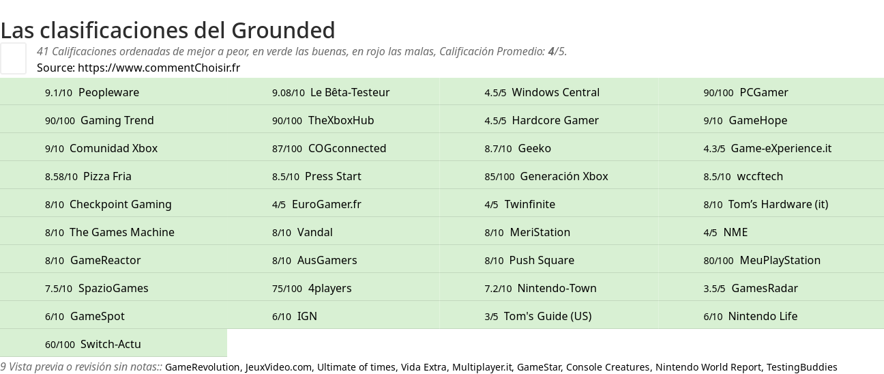The height and width of the screenshot is (374, 884).
Task: Click the Hardcore Gamer review
Action: coord(548,120)
